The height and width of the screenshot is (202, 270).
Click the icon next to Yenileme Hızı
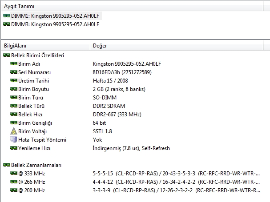pyautogui.click(x=14, y=148)
